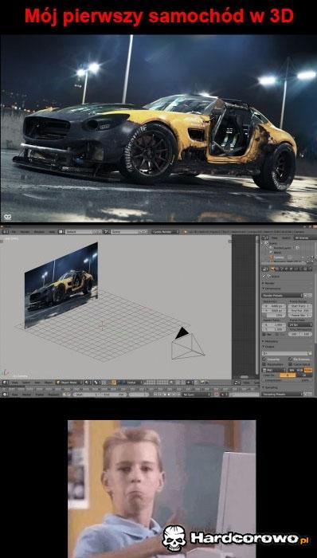The image size is (317, 558).
Task: Select the Camera item in outliner
Action: point(279,257)
